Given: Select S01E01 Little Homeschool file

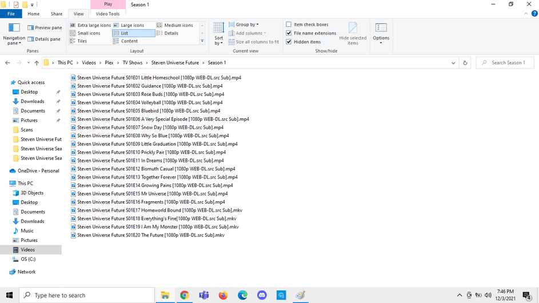Looking at the screenshot, I should coord(155,78).
